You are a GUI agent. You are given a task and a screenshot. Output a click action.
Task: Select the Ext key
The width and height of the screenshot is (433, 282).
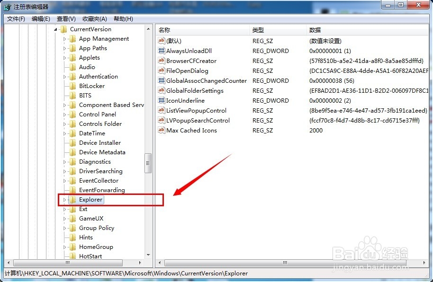pyautogui.click(x=83, y=209)
